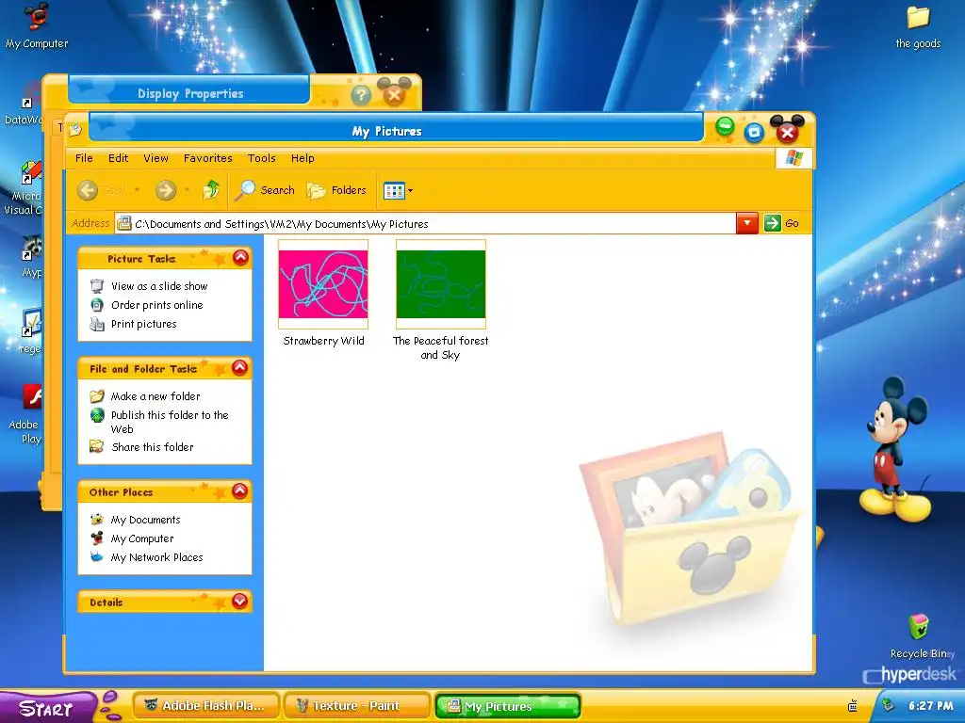Open the Edit menu
965x723 pixels.
coord(118,158)
